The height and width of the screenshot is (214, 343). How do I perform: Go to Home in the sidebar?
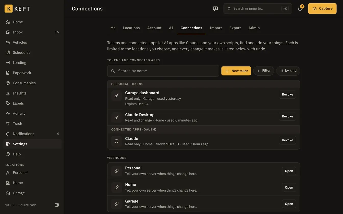coord(32,22)
